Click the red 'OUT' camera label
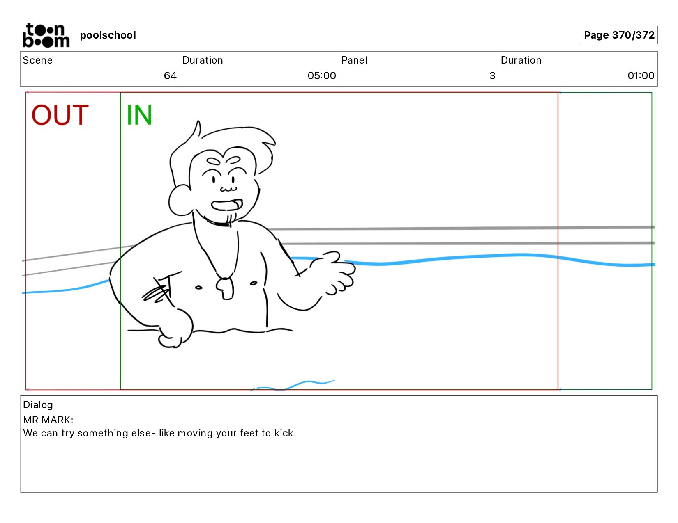Image resolution: width=678 pixels, height=523 pixels. (x=60, y=115)
